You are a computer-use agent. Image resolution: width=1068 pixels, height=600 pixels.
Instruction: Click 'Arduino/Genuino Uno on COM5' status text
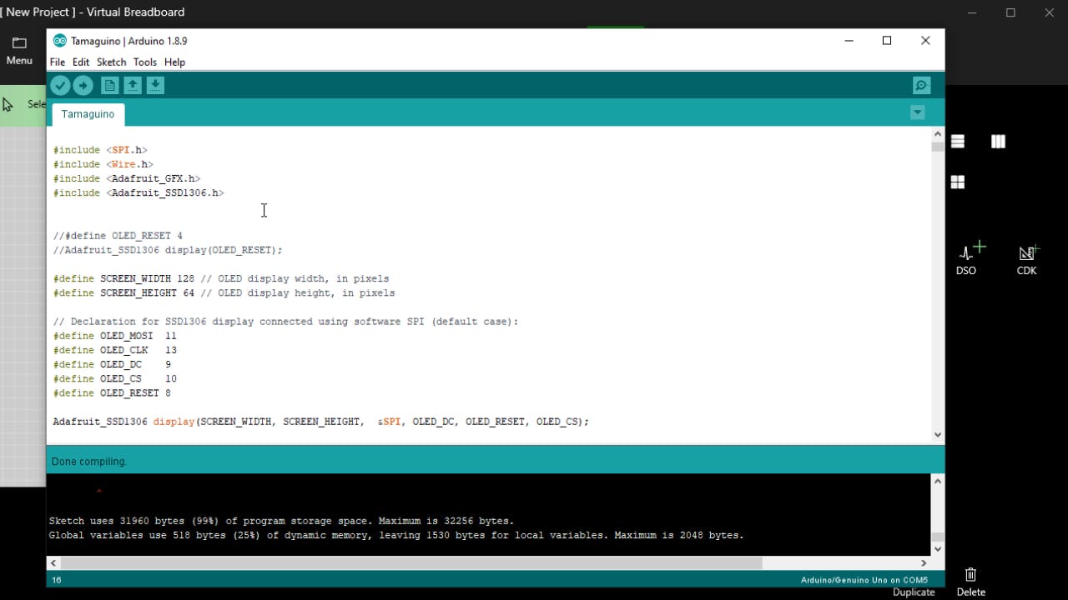[x=864, y=580]
